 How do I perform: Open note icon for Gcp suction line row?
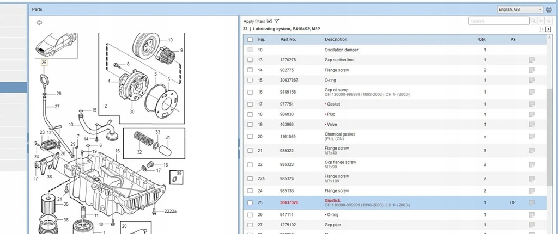(532, 60)
